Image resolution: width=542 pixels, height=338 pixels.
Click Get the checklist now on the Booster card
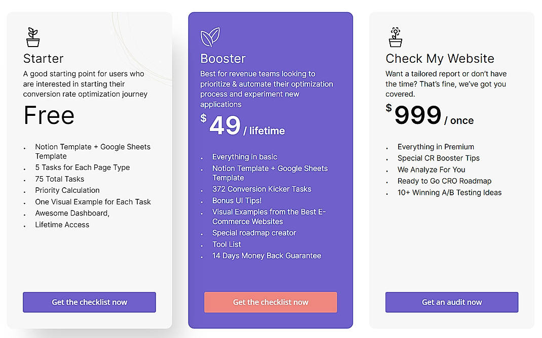[x=270, y=302]
